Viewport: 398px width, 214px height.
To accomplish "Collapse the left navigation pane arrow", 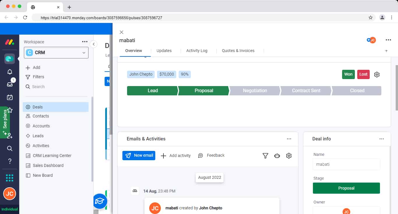I will pyautogui.click(x=94, y=44).
